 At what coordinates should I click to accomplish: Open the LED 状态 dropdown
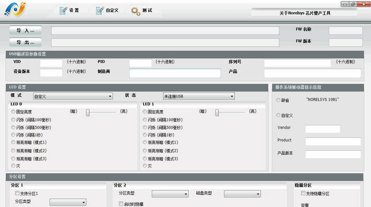click(199, 96)
